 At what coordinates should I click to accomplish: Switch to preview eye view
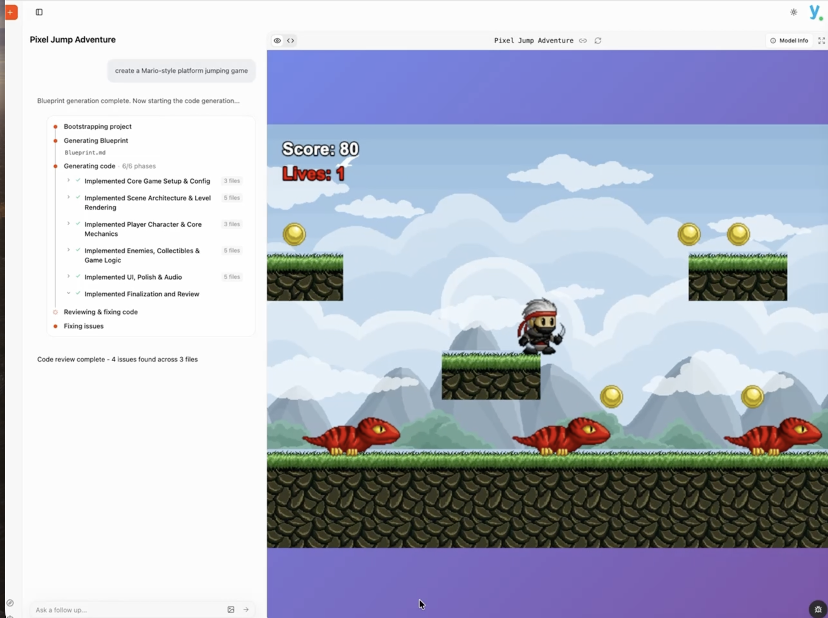[x=277, y=40]
